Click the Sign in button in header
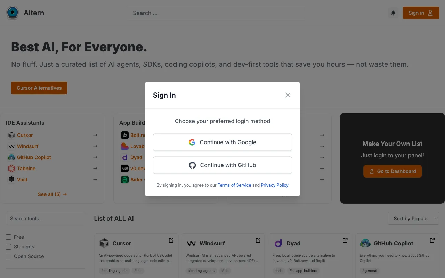Viewport: 445px width, 278px height. [x=421, y=13]
